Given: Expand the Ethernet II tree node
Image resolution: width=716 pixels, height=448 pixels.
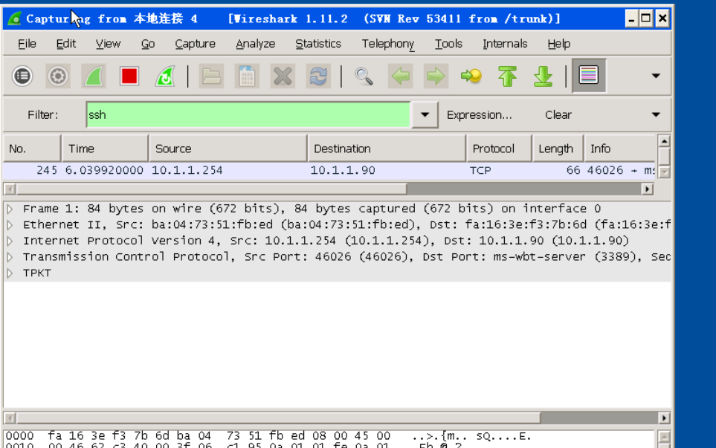Looking at the screenshot, I should coord(10,225).
